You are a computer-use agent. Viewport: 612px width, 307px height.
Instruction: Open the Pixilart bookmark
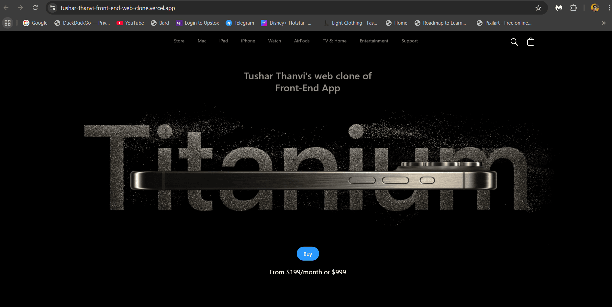[504, 23]
